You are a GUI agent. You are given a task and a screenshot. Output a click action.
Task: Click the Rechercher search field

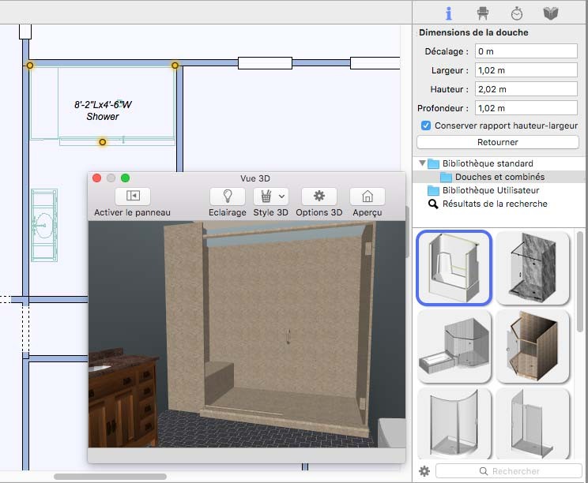click(516, 471)
